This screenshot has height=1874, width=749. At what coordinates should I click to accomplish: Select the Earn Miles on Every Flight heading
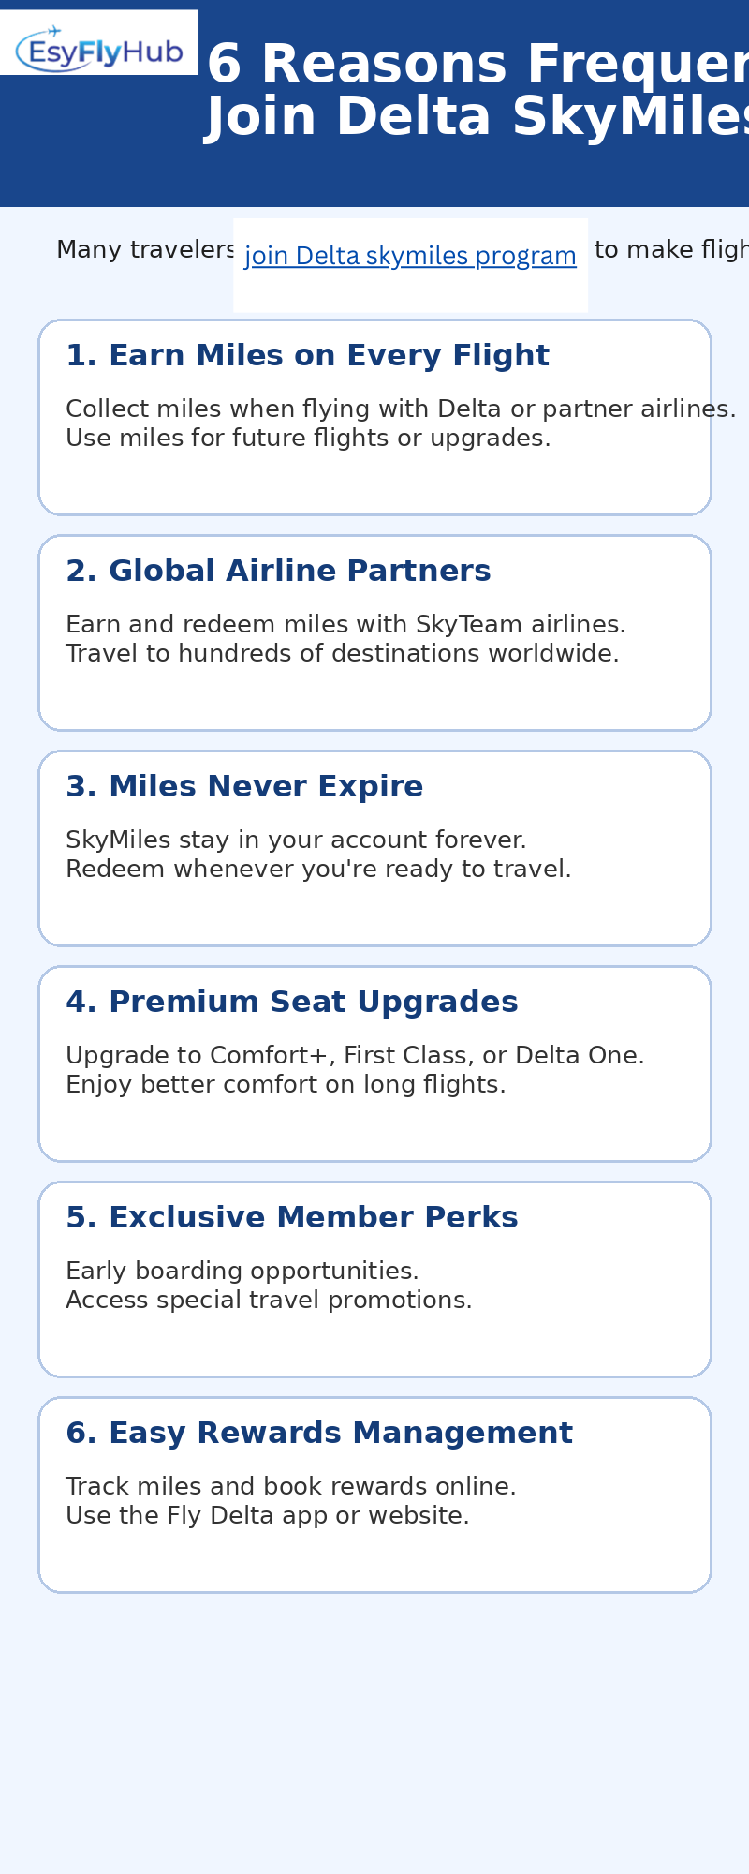click(x=307, y=356)
